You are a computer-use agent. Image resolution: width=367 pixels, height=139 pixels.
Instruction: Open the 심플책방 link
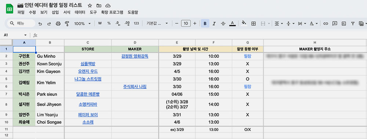pyautogui.click(x=88, y=64)
